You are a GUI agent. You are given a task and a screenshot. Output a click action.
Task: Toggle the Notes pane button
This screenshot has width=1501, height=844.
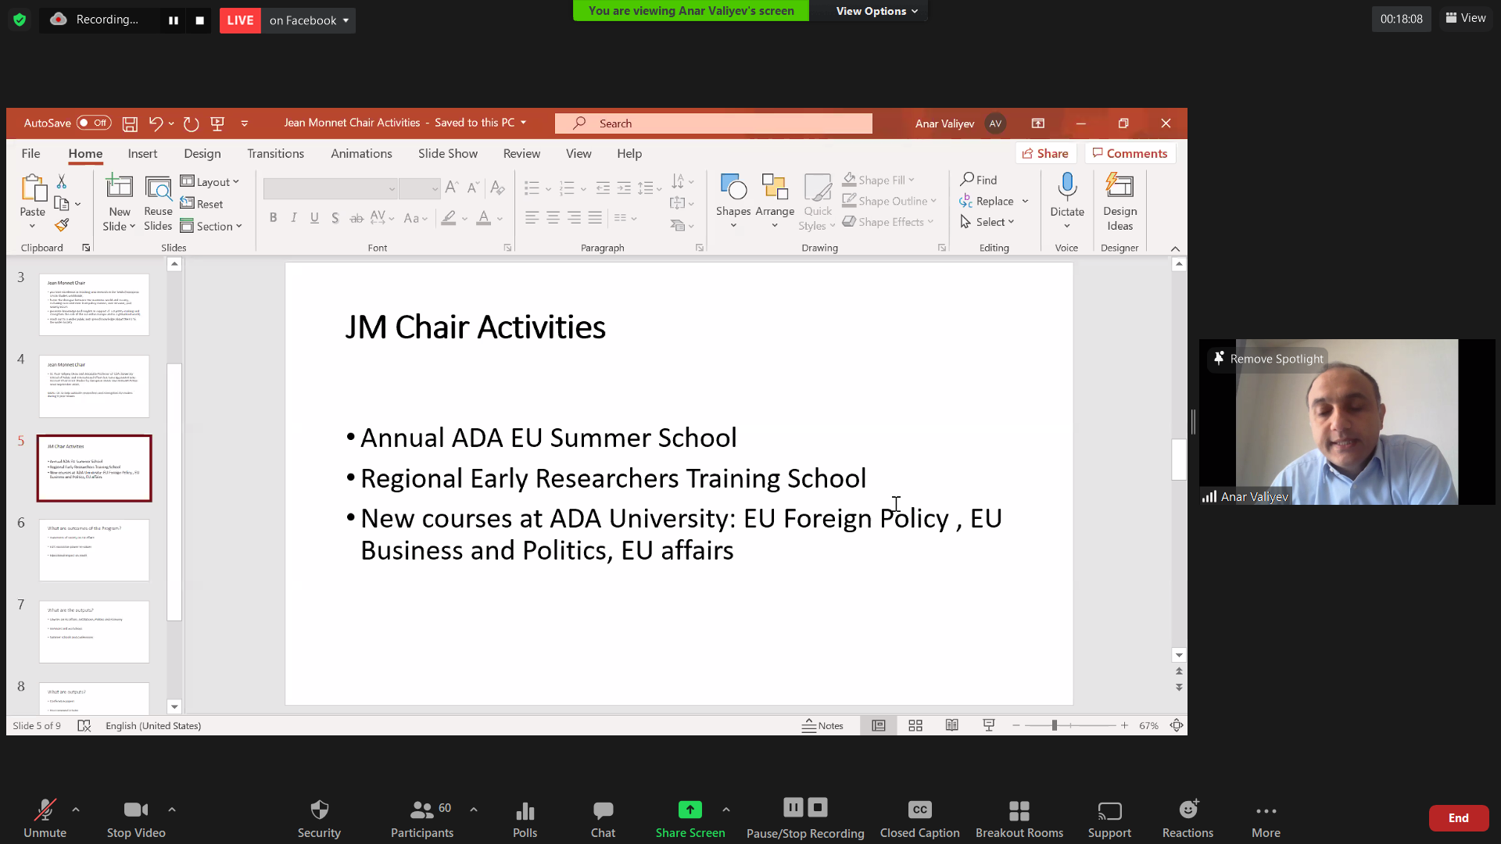(822, 726)
